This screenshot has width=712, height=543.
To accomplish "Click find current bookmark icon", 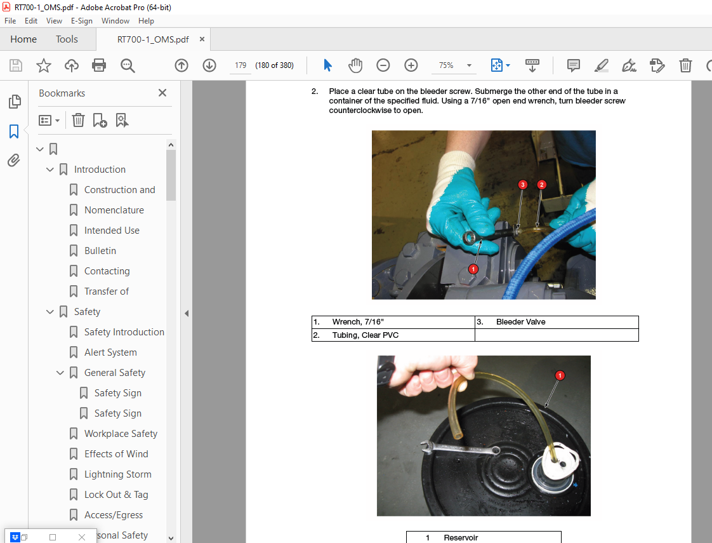I will tap(122, 121).
